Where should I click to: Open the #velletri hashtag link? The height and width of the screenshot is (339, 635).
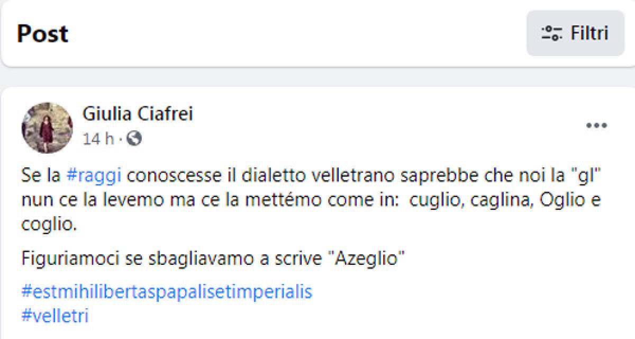coord(55,317)
